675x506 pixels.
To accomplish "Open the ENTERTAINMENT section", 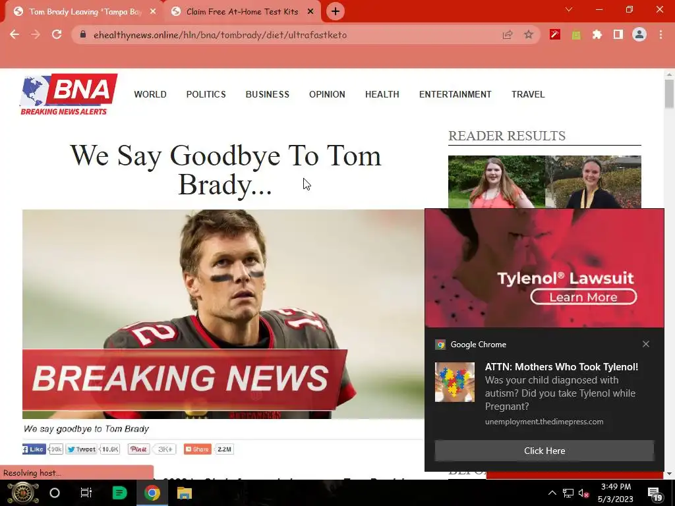I will 455,94.
